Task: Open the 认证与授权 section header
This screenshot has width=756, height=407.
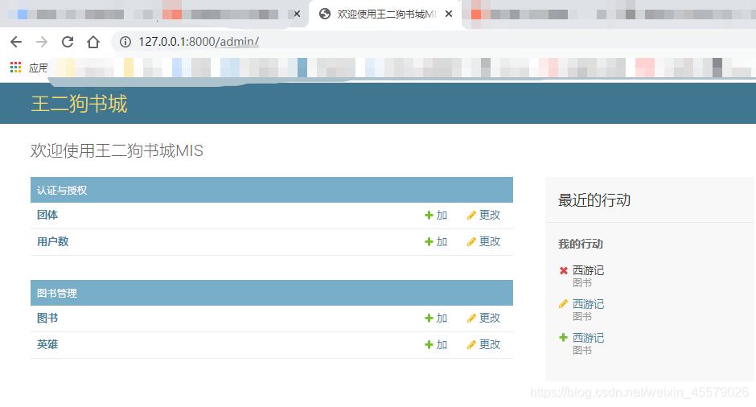Action: [62, 191]
